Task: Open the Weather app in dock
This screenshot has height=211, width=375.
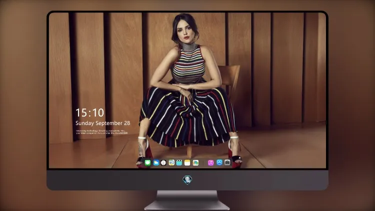Action: 156,162
